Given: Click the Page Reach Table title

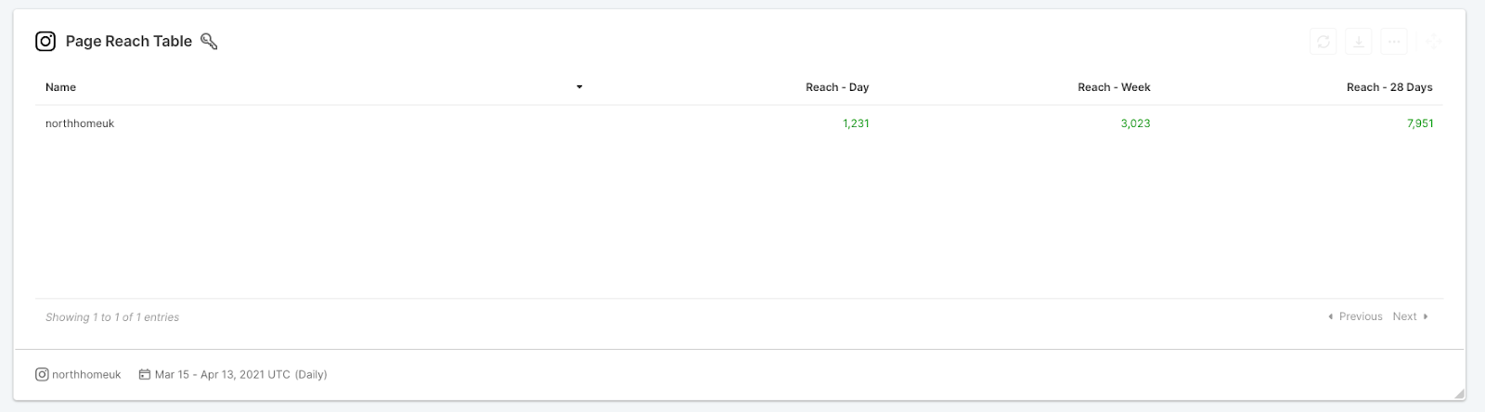Looking at the screenshot, I should [x=129, y=41].
